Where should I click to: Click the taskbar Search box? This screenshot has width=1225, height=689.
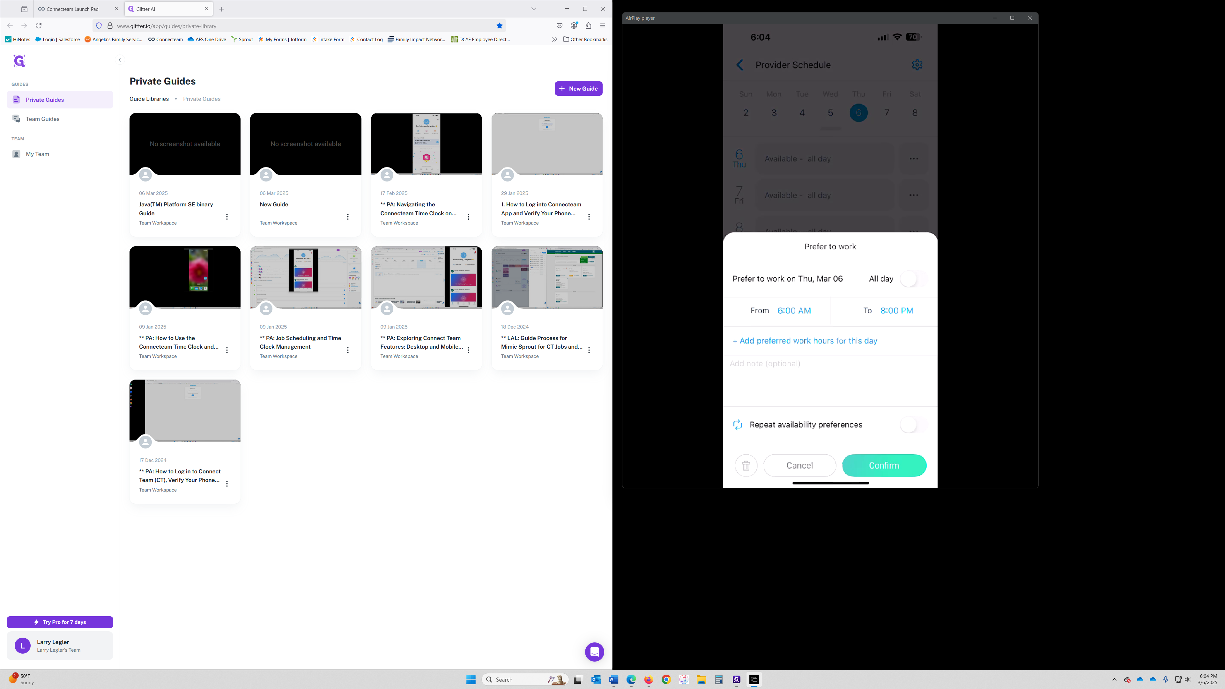[524, 679]
